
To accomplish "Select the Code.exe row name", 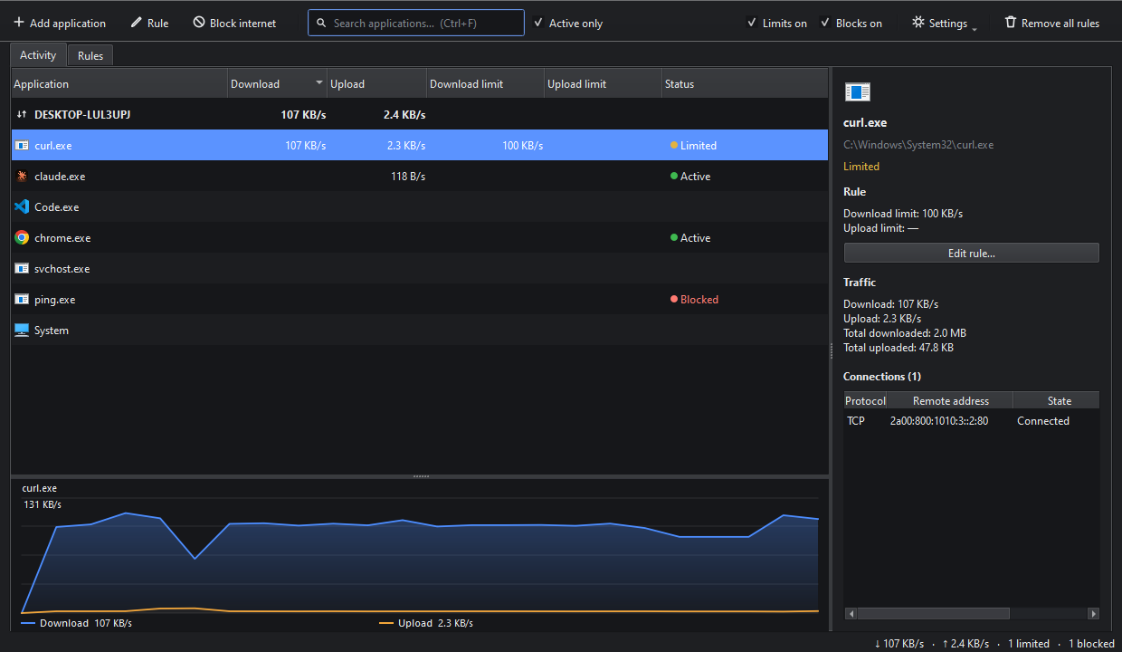I will point(57,207).
